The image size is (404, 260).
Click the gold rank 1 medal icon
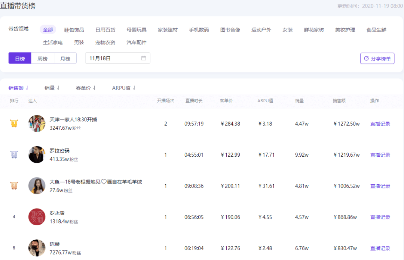[x=14, y=123]
